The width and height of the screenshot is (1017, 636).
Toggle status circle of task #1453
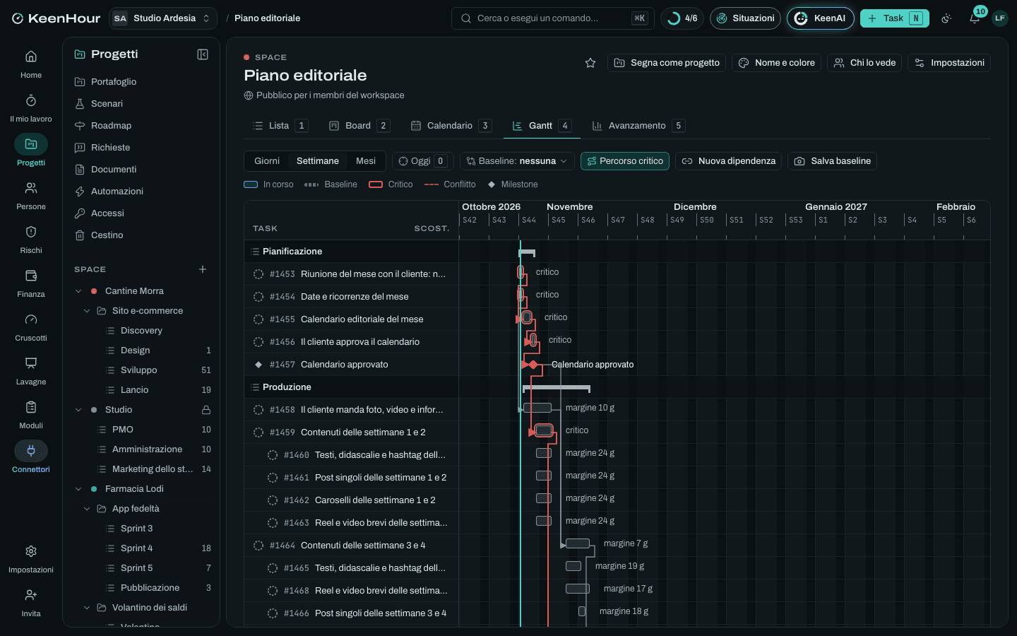(x=258, y=274)
